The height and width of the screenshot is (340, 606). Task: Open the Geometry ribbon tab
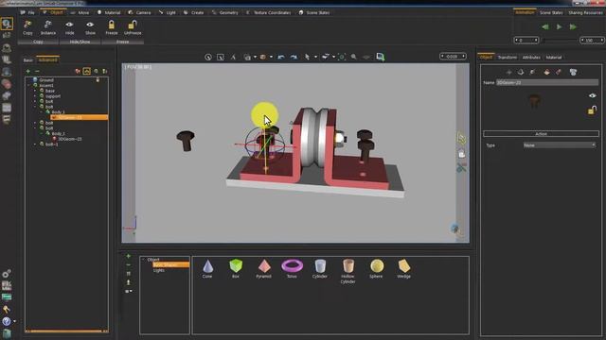click(225, 12)
